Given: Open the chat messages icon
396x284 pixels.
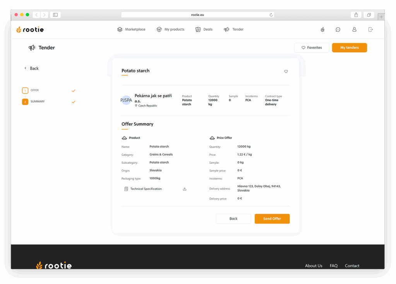Looking at the screenshot, I should point(338,29).
